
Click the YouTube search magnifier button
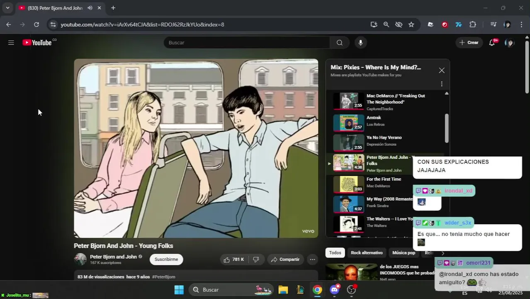[340, 42]
